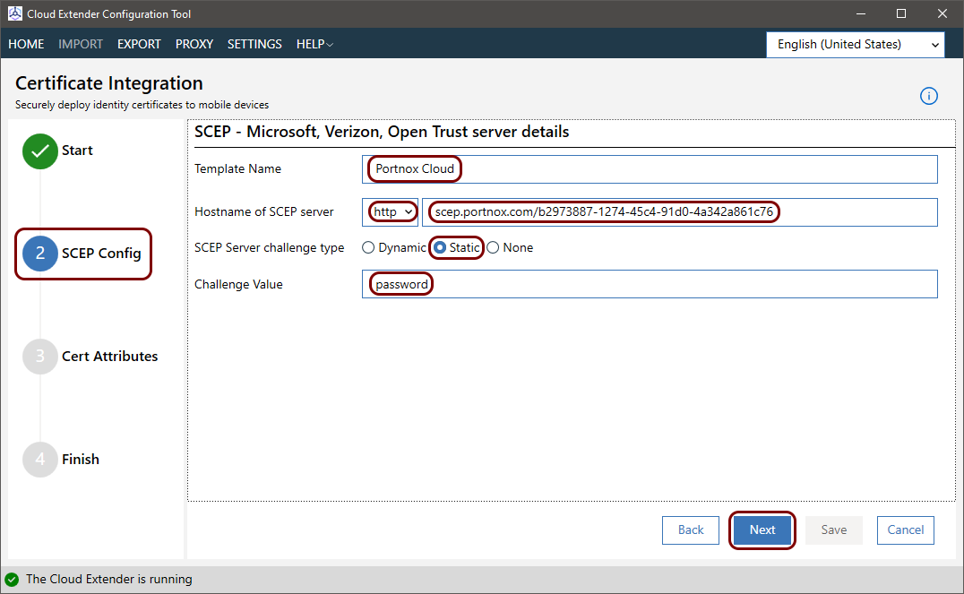The image size is (964, 594).
Task: Click the Cancel button
Action: (905, 530)
